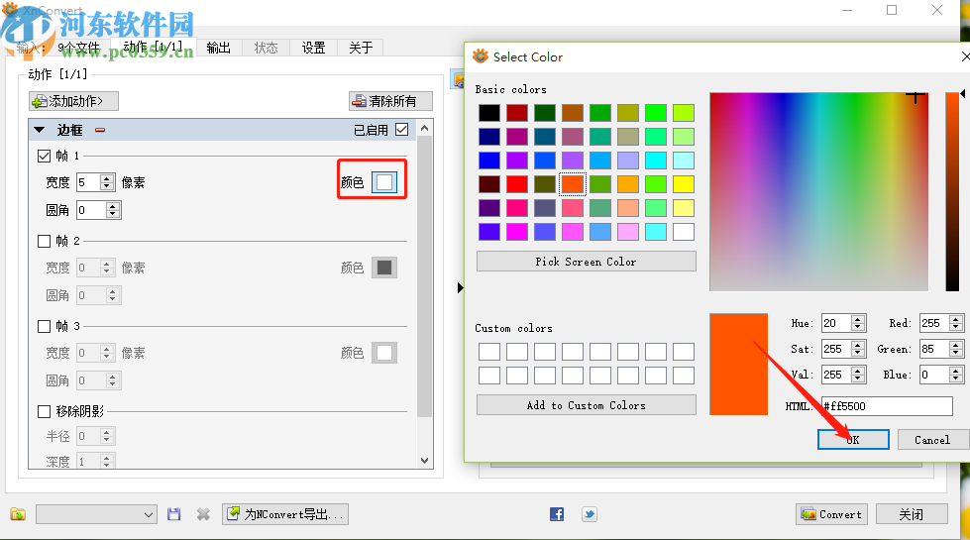
Task: Click the 帧 1 宽度 input field
Action: pos(88,182)
